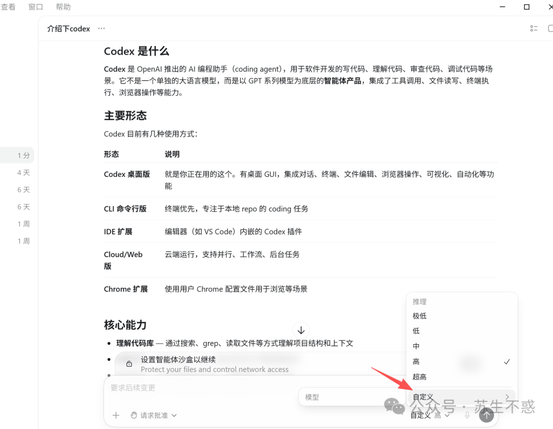Click 就是你正在用的这个 description cell

coord(329,179)
